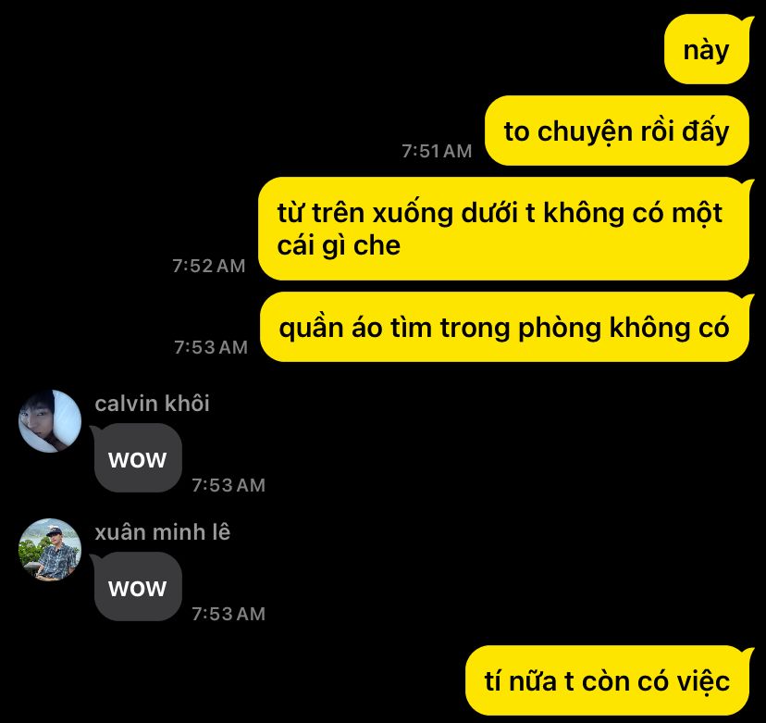Tap xuân minh lê's 'wow' message bubble
766x723 pixels.
pyautogui.click(x=138, y=587)
